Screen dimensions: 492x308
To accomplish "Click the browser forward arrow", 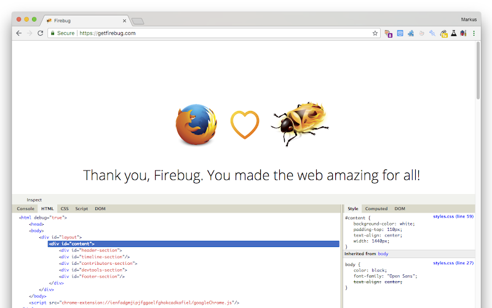I will [30, 33].
